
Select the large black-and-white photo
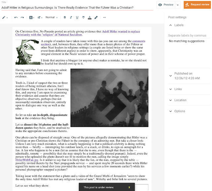109,98
